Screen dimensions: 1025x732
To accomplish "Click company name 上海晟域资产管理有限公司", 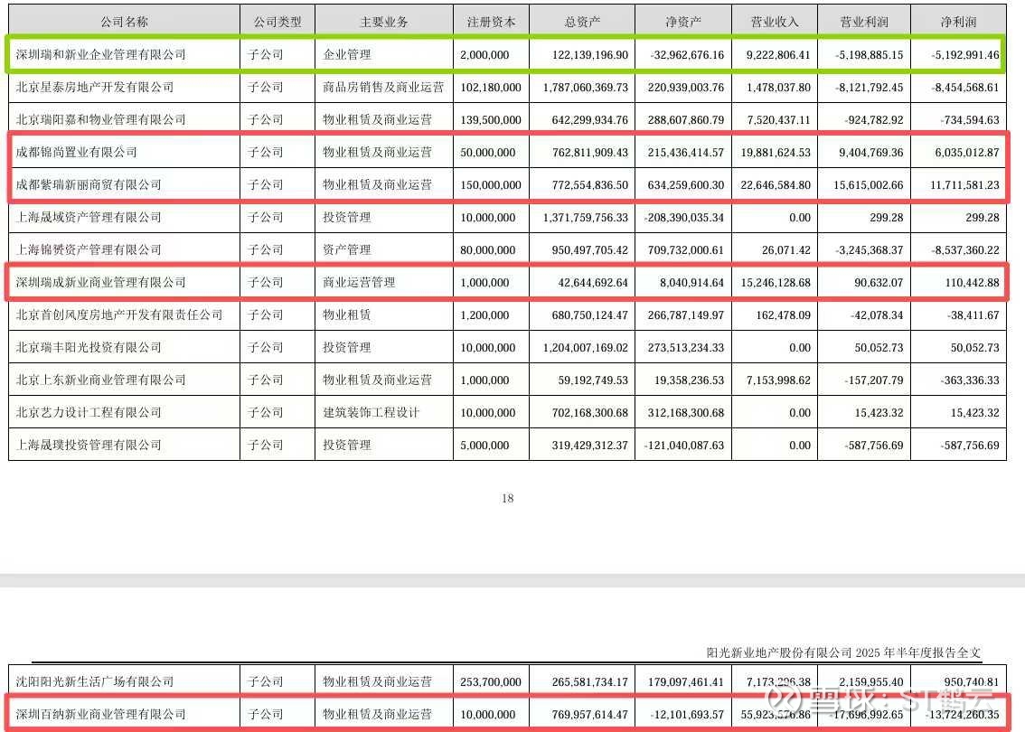I will 89,217.
